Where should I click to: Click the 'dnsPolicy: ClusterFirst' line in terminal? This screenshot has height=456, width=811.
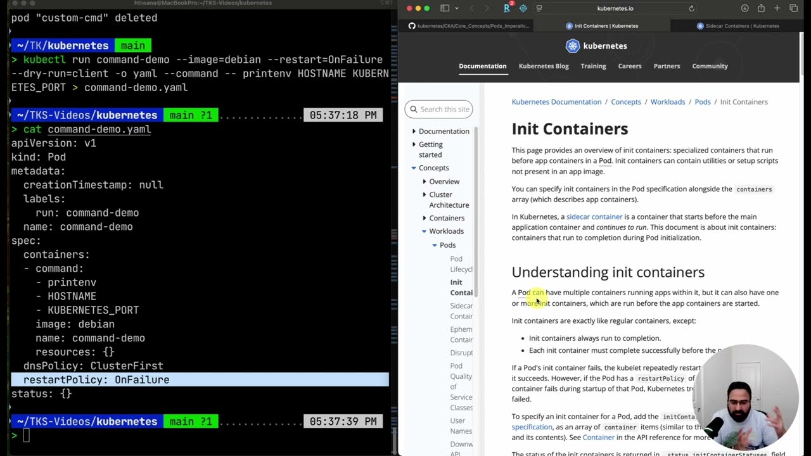[93, 366]
